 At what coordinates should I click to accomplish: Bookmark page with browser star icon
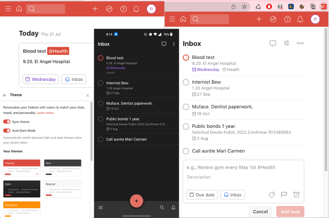tap(244, 7)
